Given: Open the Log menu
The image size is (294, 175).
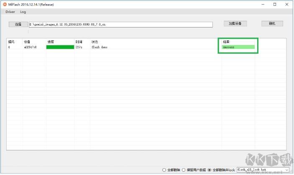Looking at the screenshot, I should click(23, 12).
